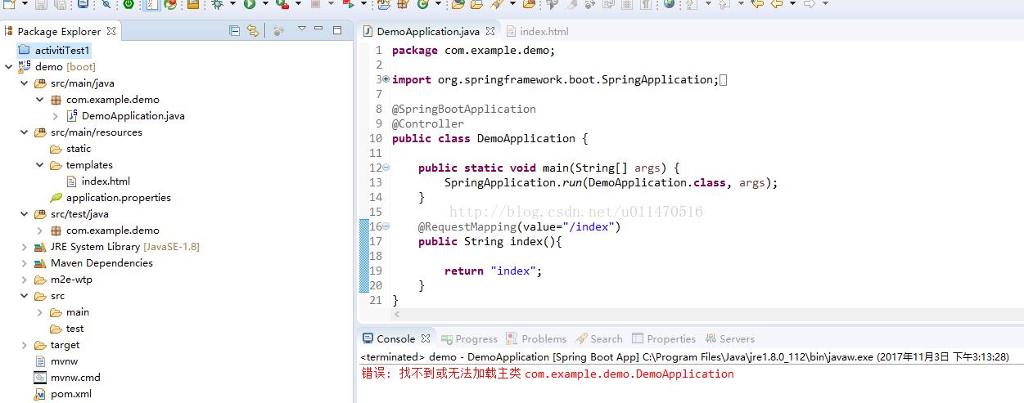
Task: Close the DemoApplication.java editor tab
Action: click(x=489, y=31)
